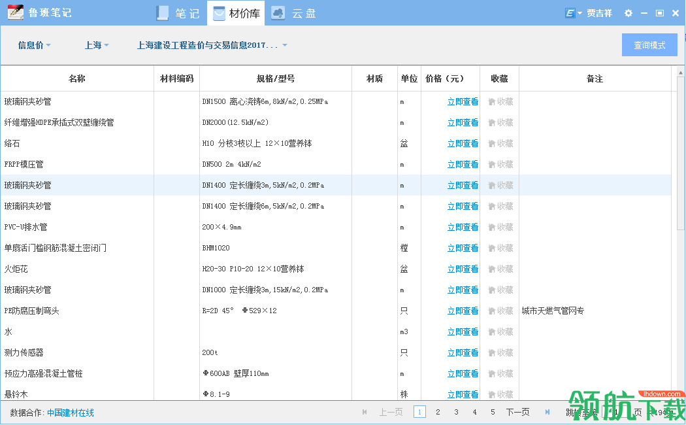Click the 价格（元）column header

(x=450, y=78)
